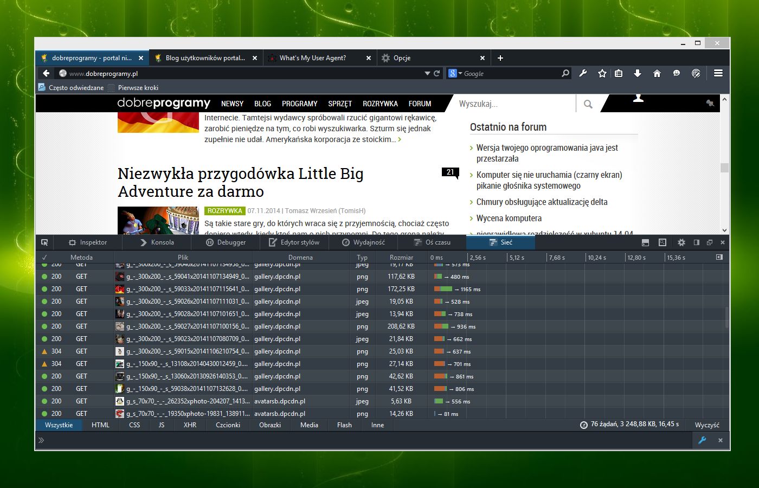The height and width of the screenshot is (488, 759).
Task: Dock devtools to the side
Action: [697, 242]
